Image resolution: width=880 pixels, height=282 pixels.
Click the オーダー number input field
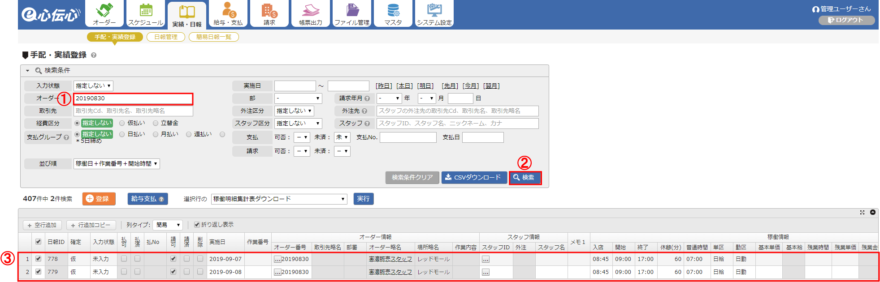tap(133, 98)
